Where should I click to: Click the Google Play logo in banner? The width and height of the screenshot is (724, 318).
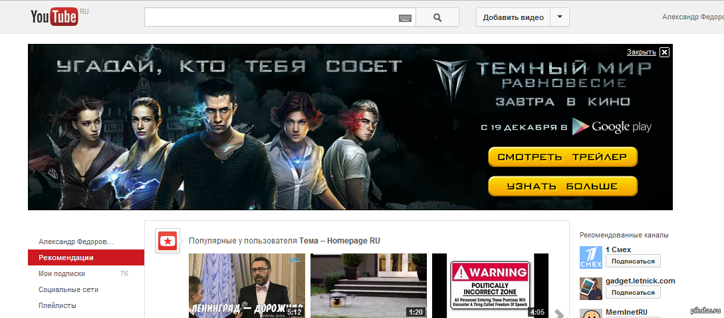click(x=612, y=126)
